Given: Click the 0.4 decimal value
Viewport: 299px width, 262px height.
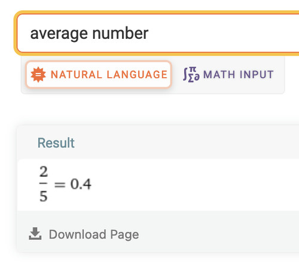Looking at the screenshot, I should click(x=81, y=184).
